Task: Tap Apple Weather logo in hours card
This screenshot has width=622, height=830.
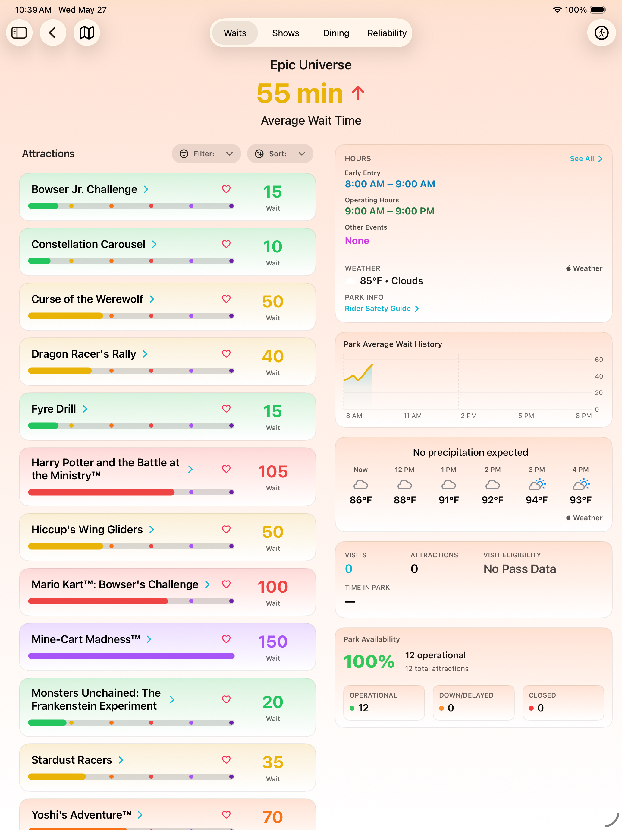Action: click(x=568, y=268)
